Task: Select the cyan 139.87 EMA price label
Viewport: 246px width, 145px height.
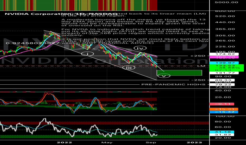Action: click(224, 63)
